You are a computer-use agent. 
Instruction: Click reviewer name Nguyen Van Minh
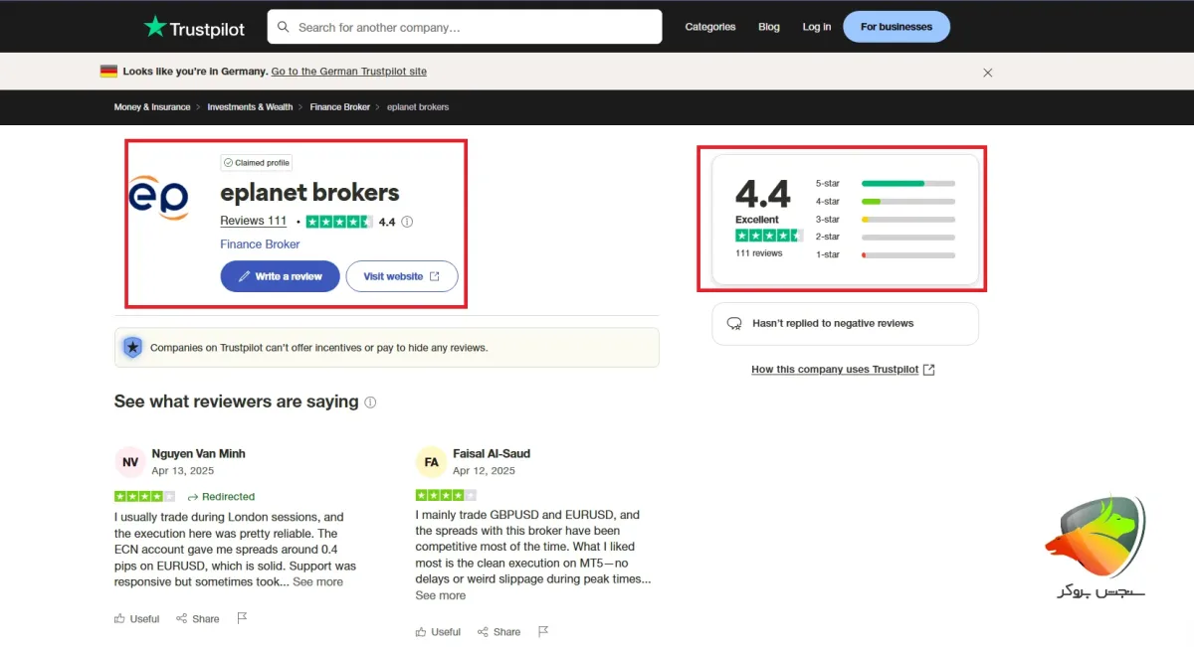click(198, 453)
